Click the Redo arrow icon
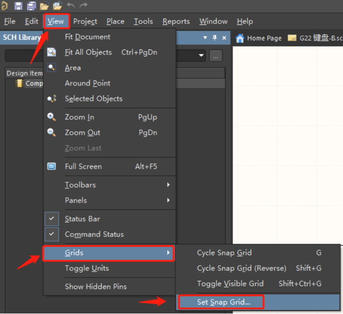The height and width of the screenshot is (314, 343). coord(83,6)
